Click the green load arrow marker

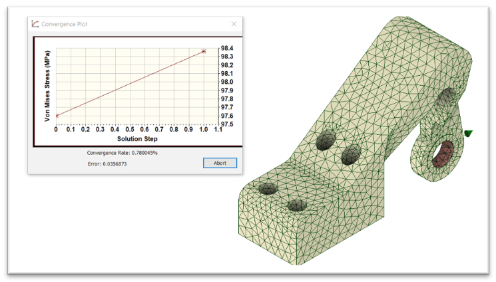[468, 134]
